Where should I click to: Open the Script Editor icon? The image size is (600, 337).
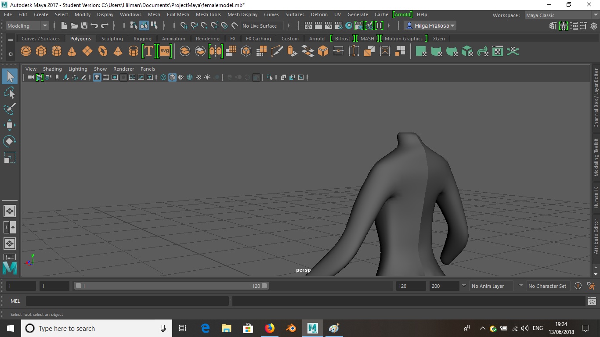(x=592, y=301)
